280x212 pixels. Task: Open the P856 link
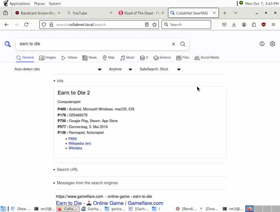(72, 139)
